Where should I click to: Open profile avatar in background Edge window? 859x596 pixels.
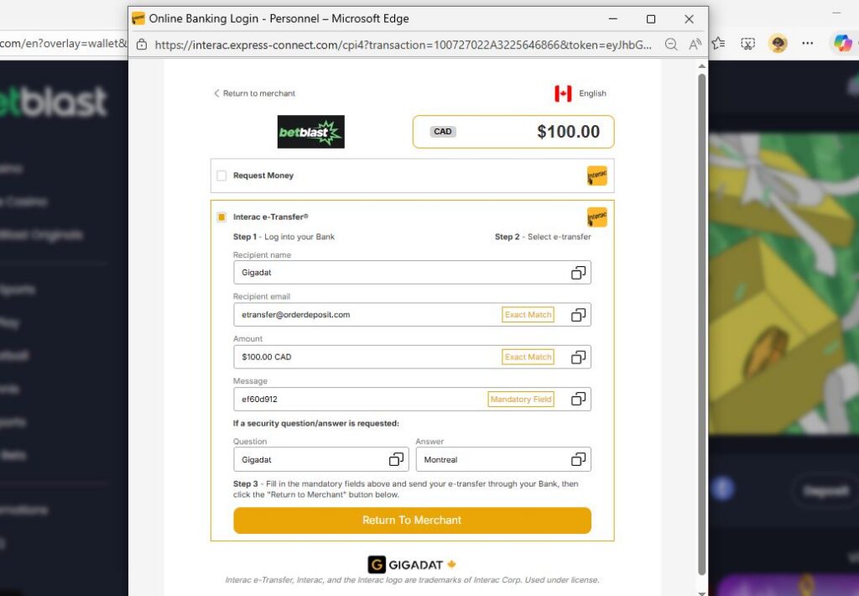pos(778,44)
